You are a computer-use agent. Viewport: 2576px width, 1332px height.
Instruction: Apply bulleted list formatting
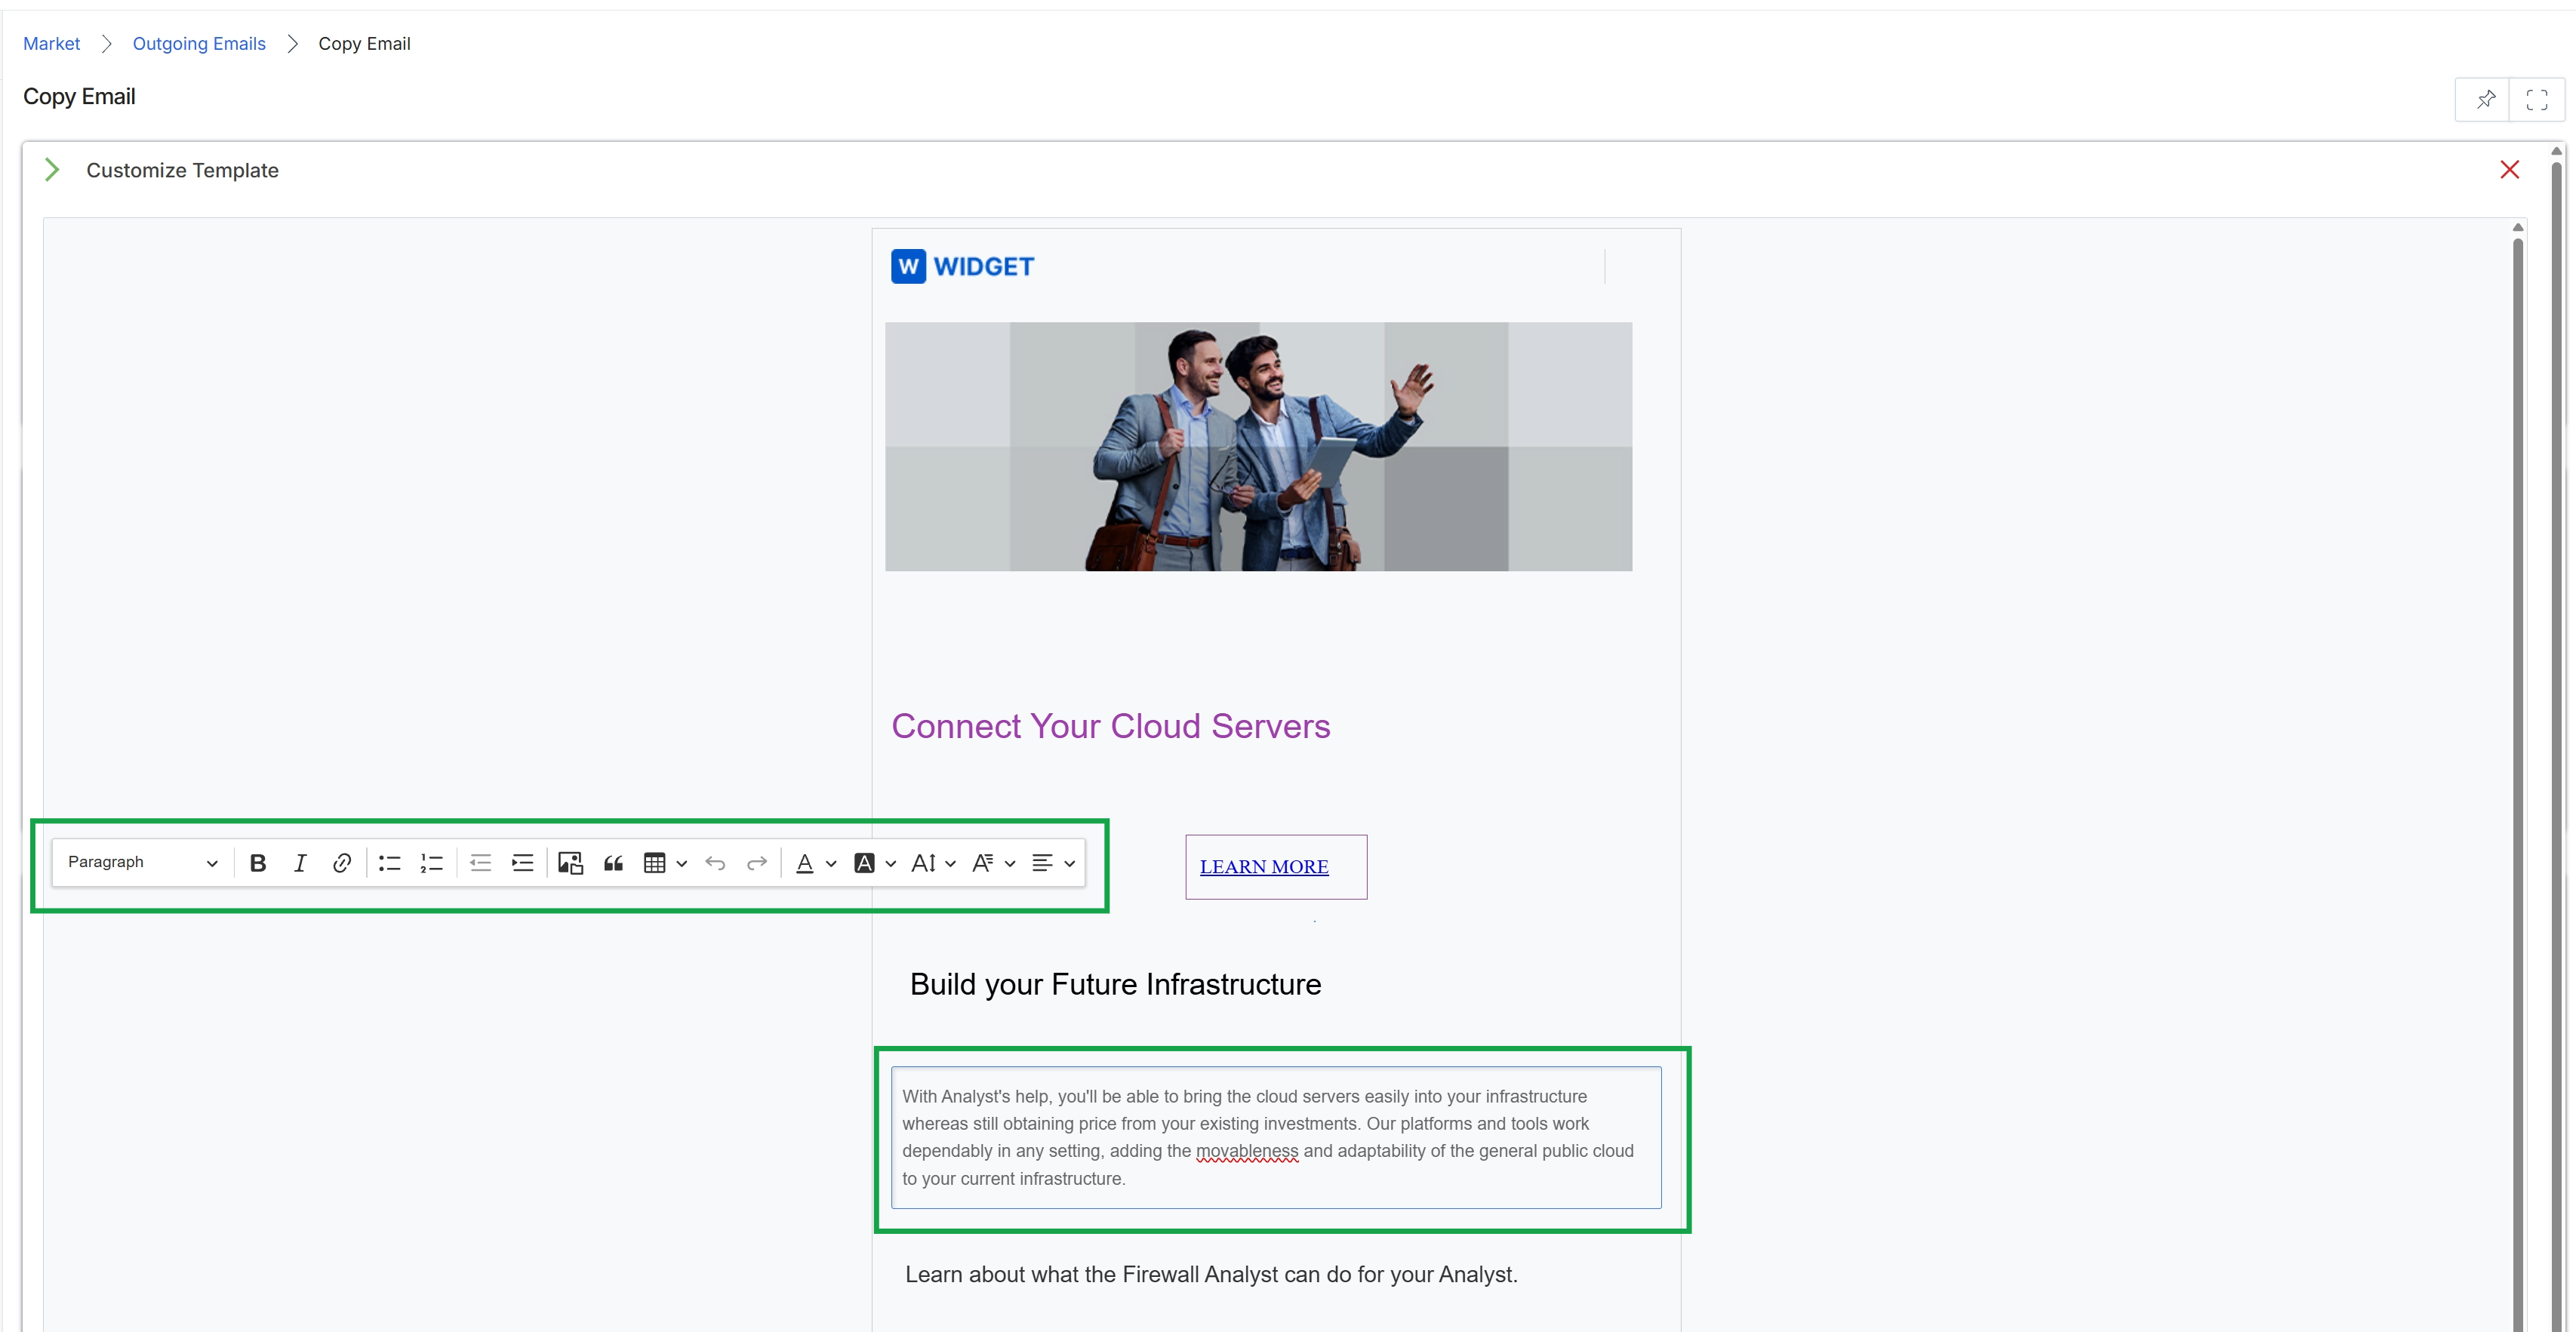(390, 863)
